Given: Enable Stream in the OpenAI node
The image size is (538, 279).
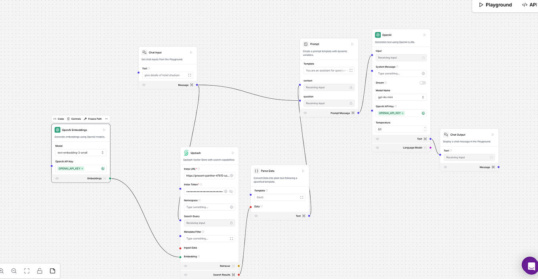Looking at the screenshot, I should point(422,83).
